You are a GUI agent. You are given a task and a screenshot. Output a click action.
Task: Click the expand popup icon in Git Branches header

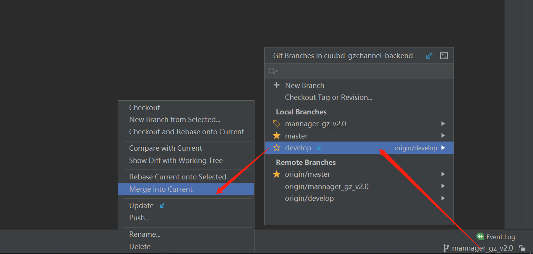444,56
